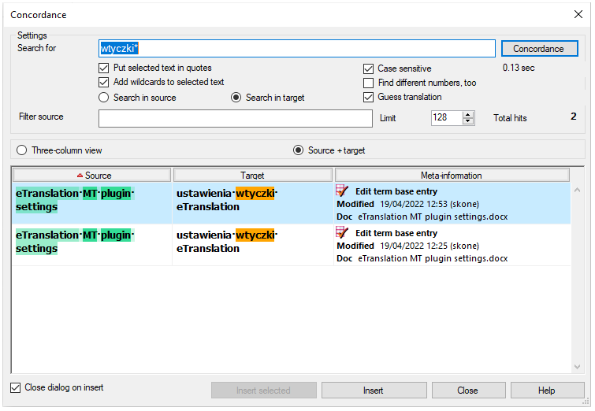Click Total hits value 2
The height and width of the screenshot is (411, 595).
tap(574, 117)
